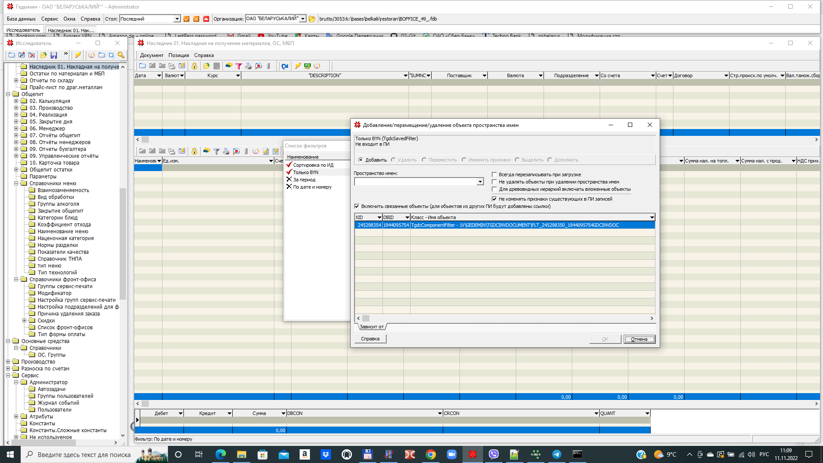This screenshot has height=463, width=823.
Task: Open the 'Позиция' menu
Action: coord(178,55)
